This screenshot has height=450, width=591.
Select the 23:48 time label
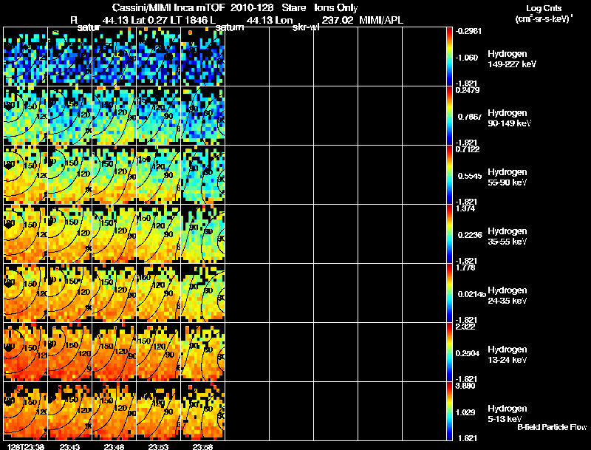pyautogui.click(x=115, y=446)
